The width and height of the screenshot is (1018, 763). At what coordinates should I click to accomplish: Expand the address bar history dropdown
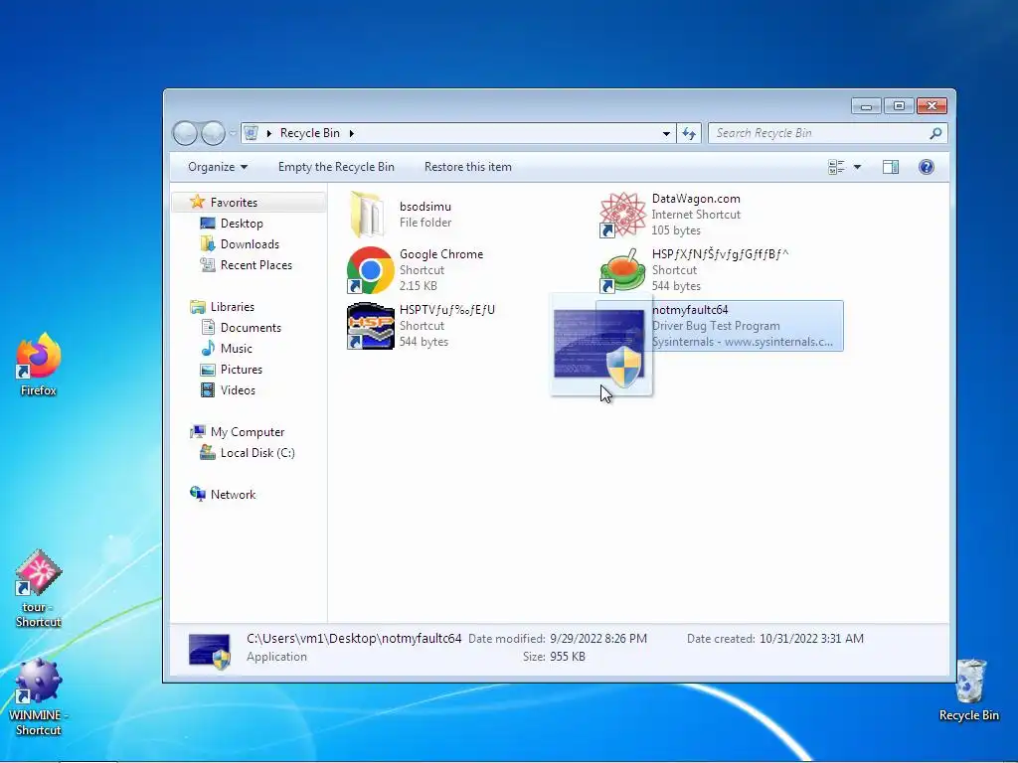tap(666, 134)
